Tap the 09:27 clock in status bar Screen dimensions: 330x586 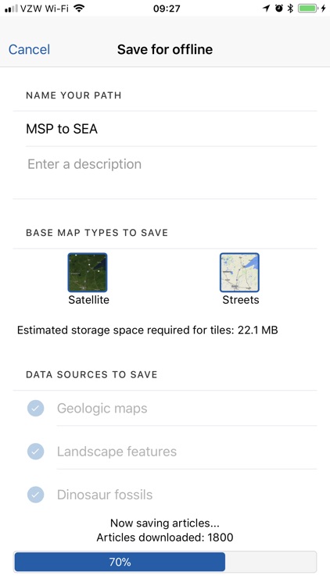click(x=167, y=9)
